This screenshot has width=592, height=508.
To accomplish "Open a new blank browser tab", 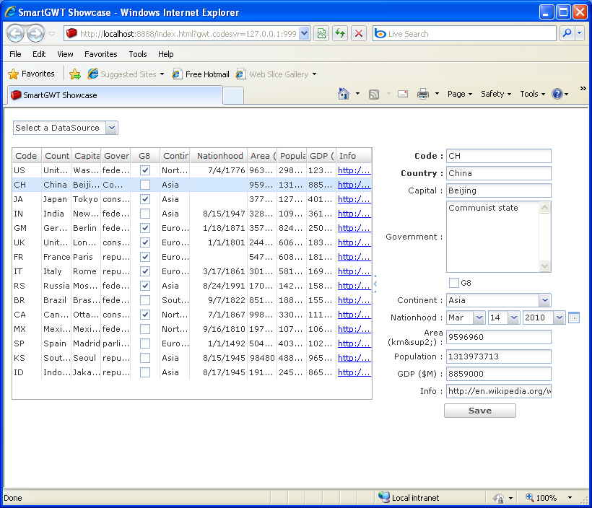I will click(233, 95).
